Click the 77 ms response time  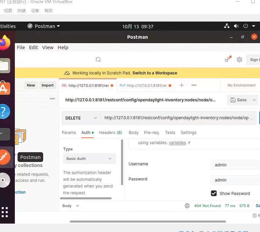tap(230, 206)
